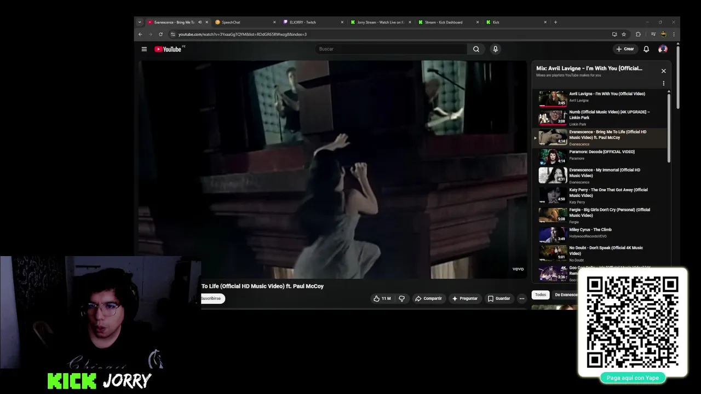Click install/cast icon in address bar
Viewport: 701px width, 394px height.
pos(614,34)
